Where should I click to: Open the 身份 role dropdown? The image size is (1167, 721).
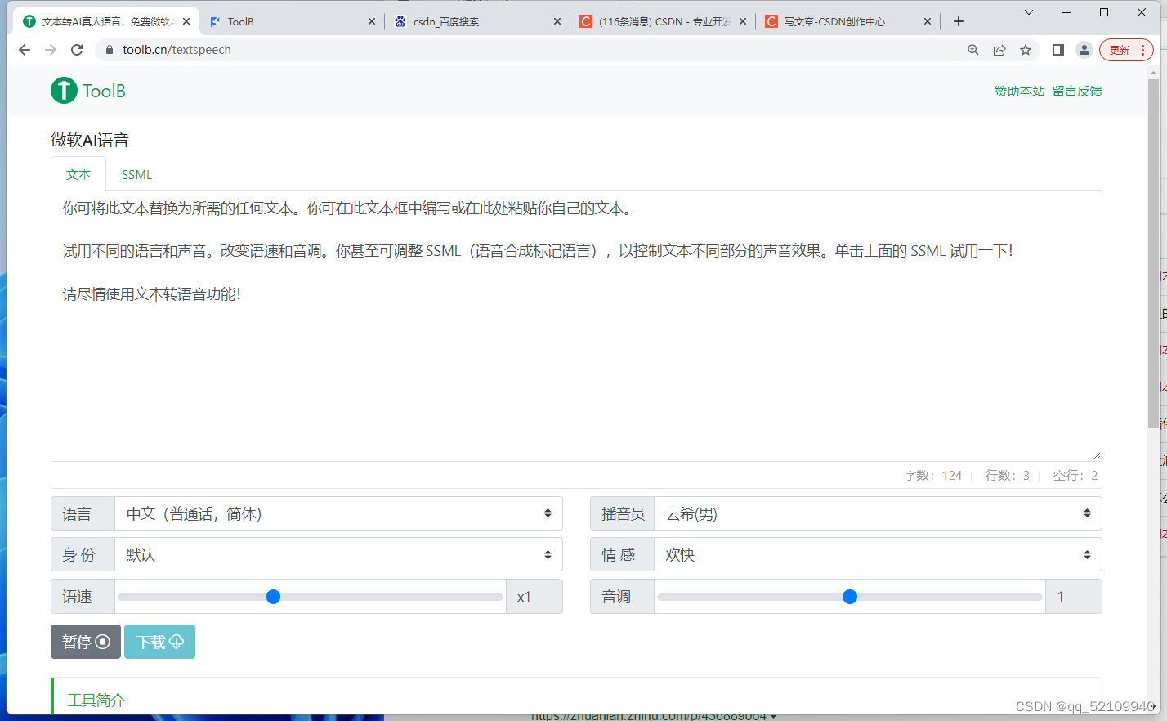(338, 554)
